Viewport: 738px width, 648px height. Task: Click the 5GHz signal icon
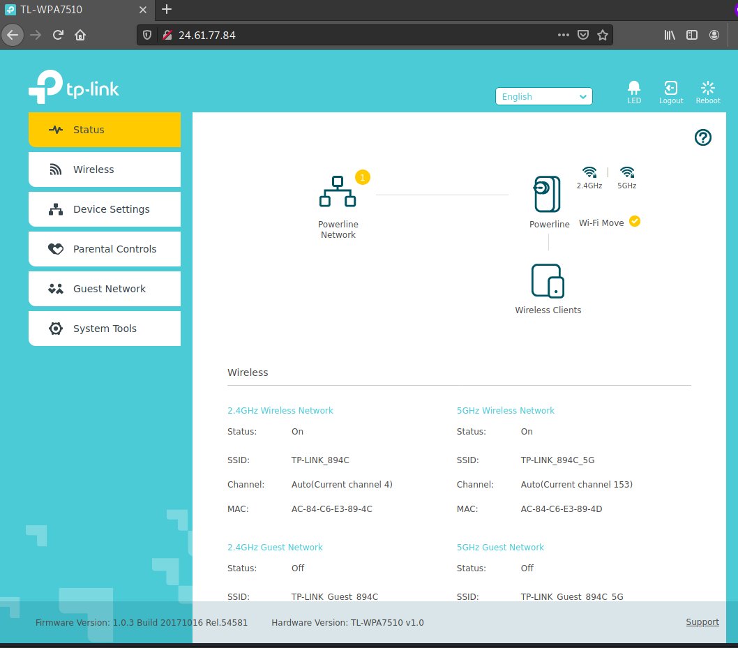(626, 172)
